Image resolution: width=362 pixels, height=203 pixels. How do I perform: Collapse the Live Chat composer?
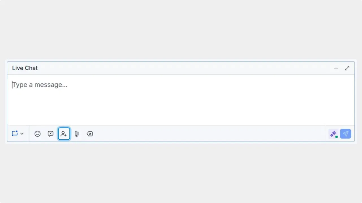(336, 68)
